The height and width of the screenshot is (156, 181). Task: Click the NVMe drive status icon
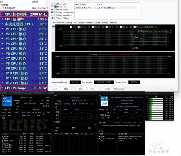point(100,136)
